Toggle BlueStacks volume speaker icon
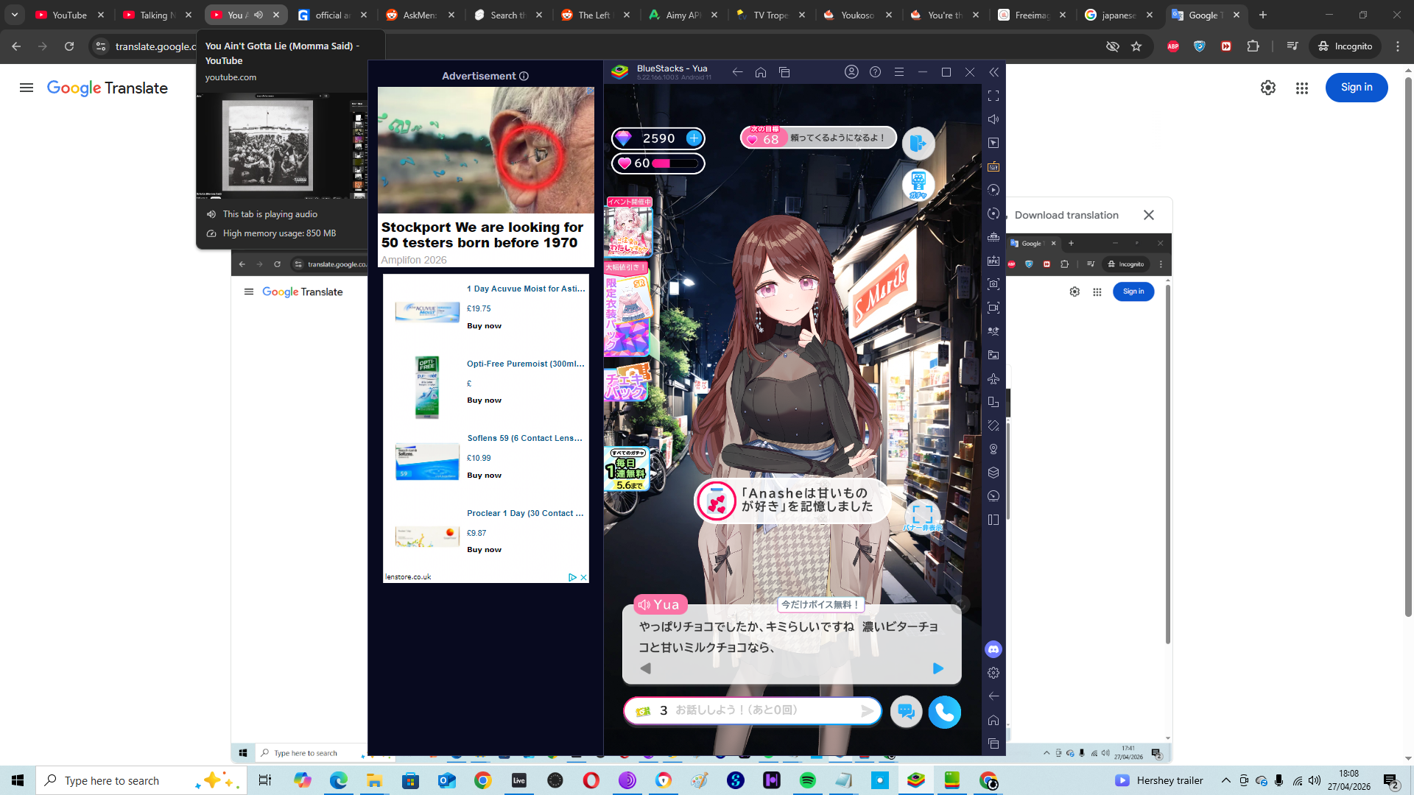The width and height of the screenshot is (1414, 795). [993, 119]
